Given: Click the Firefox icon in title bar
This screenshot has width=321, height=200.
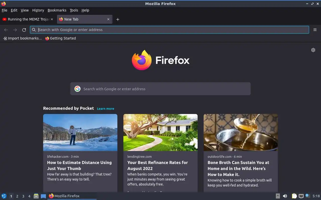Looking at the screenshot, I should tap(4, 3).
